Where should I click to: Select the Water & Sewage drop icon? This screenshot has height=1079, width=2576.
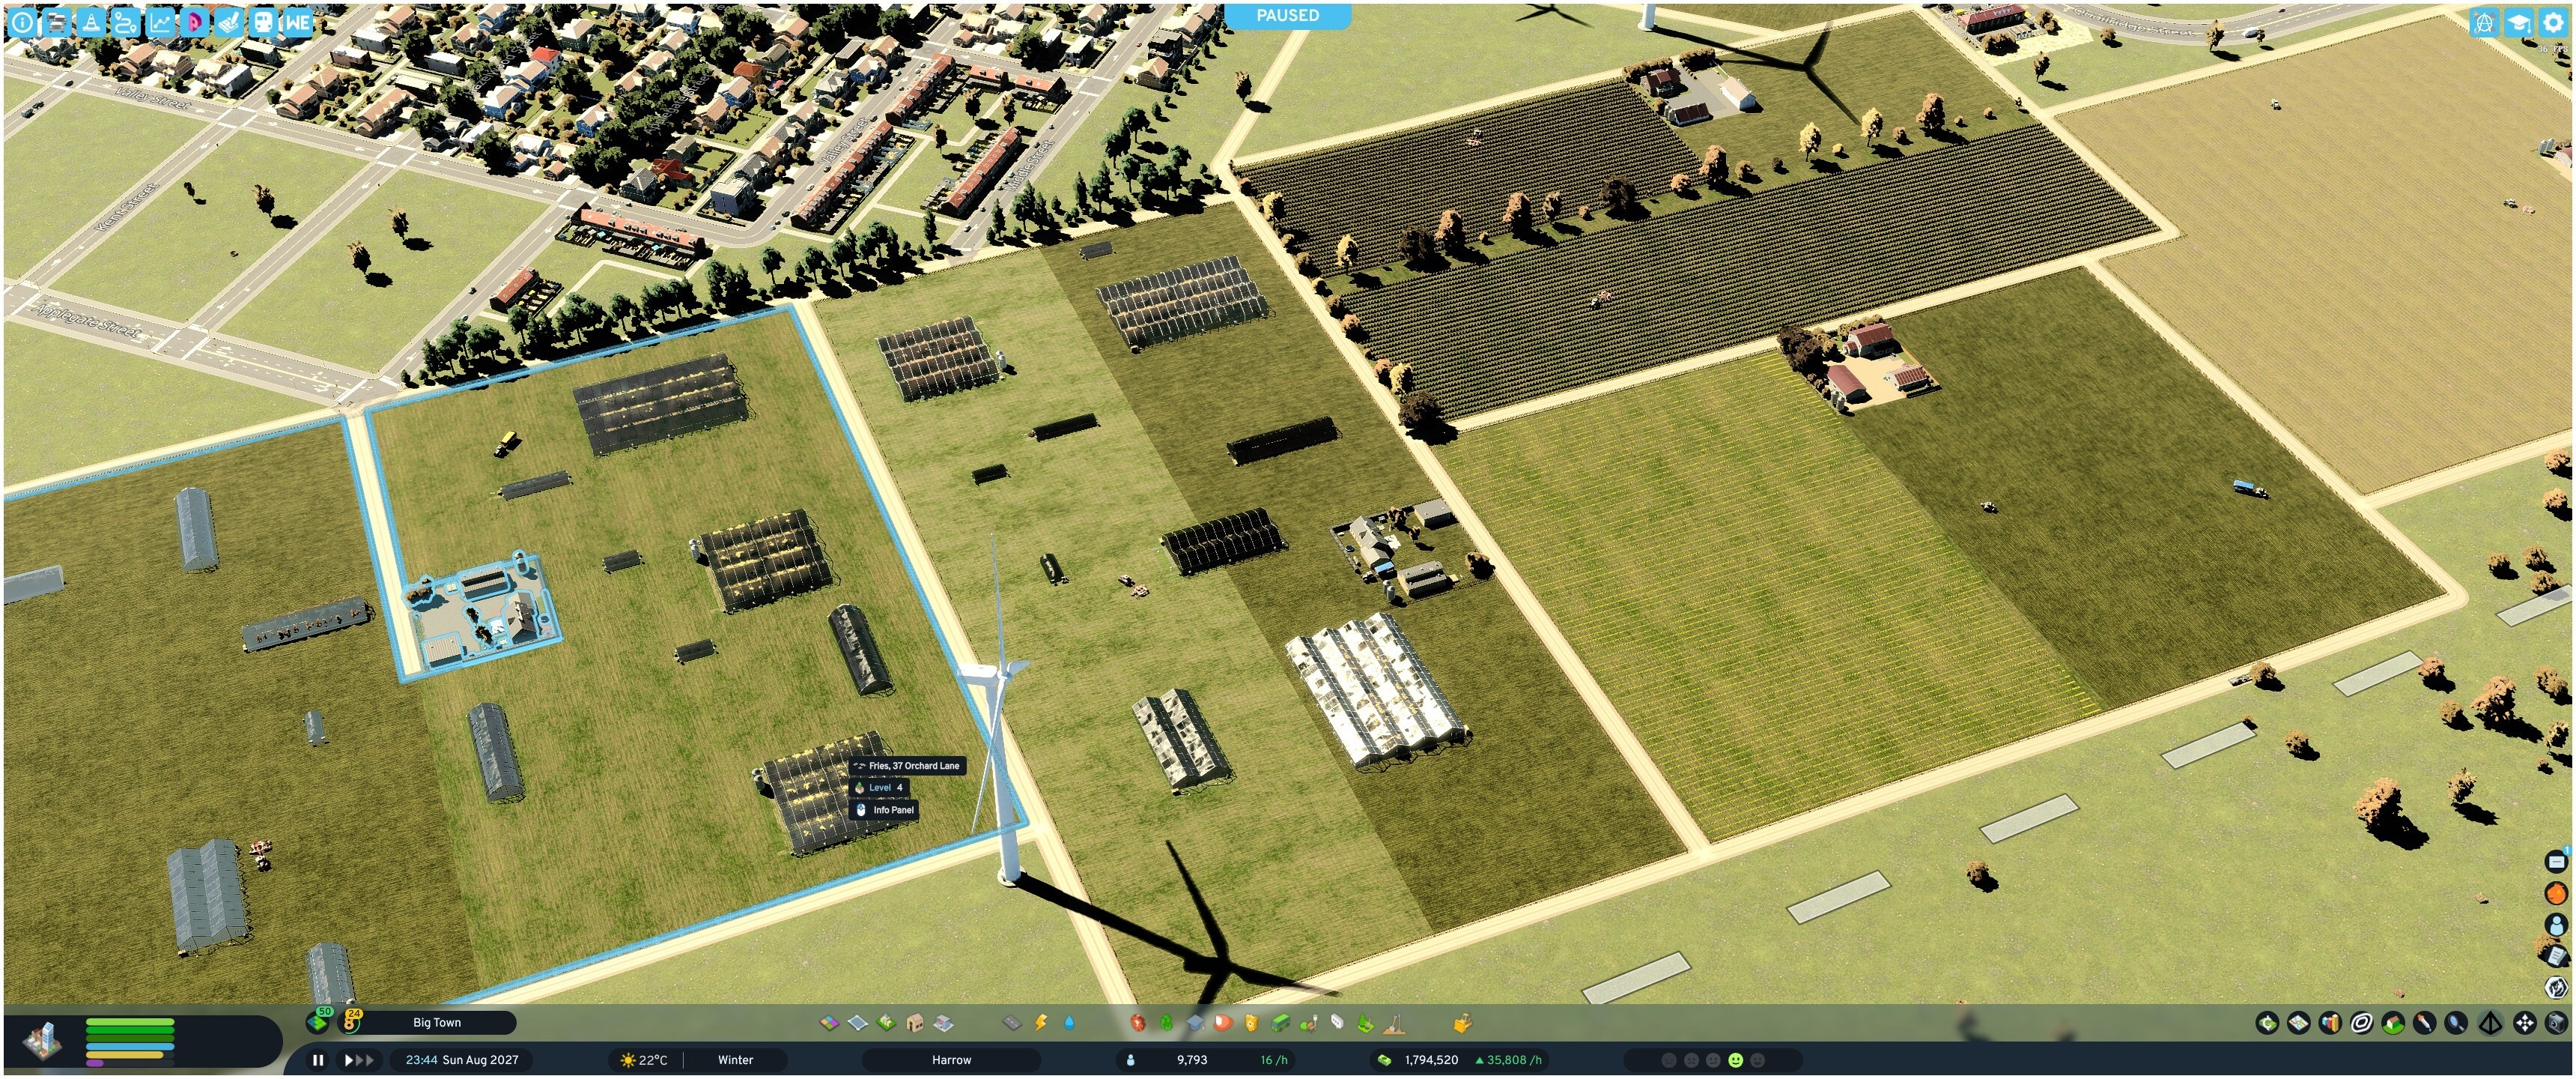coord(1070,1023)
